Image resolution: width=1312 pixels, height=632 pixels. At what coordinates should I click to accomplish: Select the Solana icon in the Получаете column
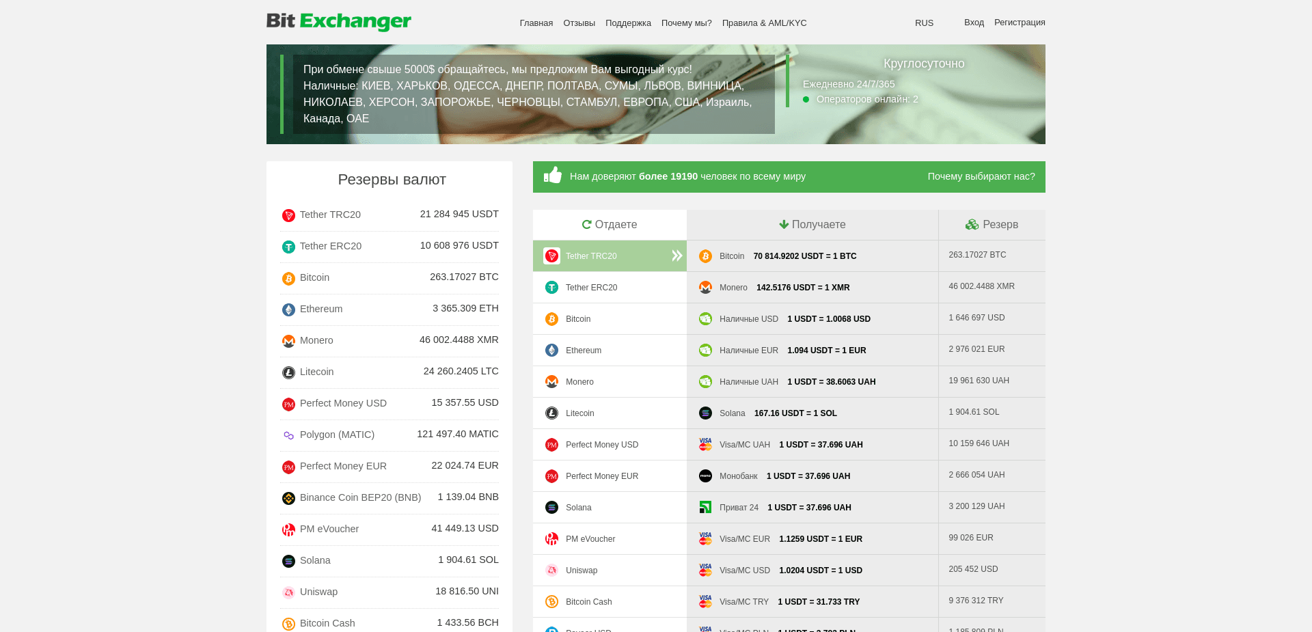705,413
